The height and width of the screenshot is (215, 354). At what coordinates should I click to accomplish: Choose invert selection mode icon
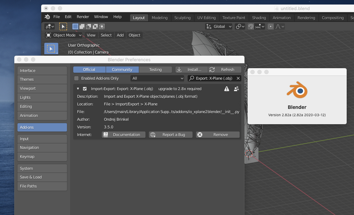[x=95, y=26]
